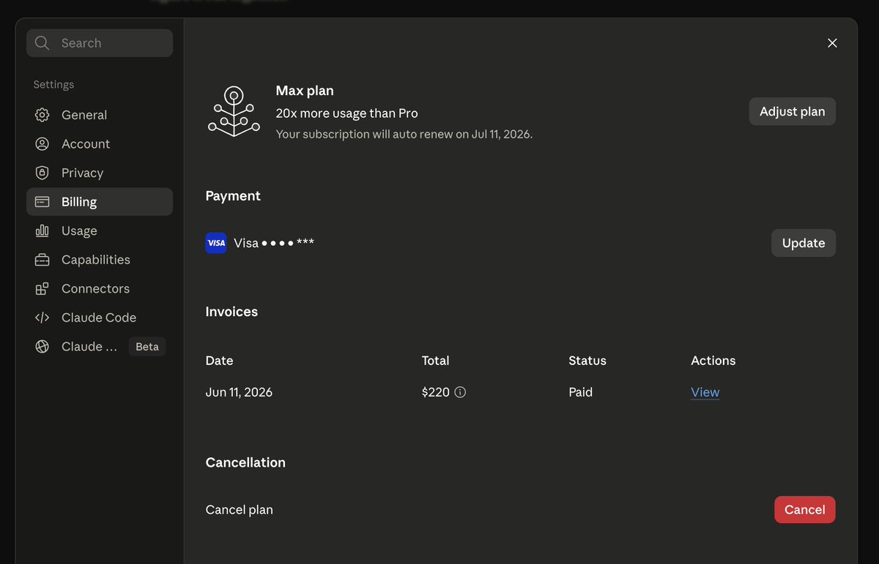Click the Account person icon
Viewport: 879px width, 564px height.
coord(42,144)
